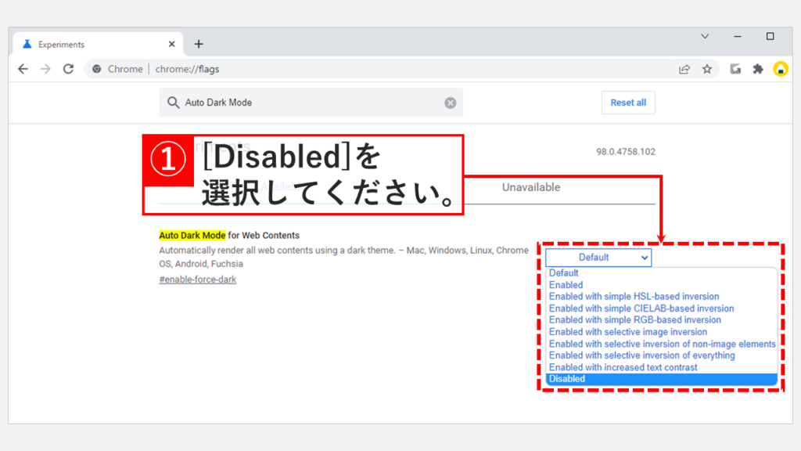This screenshot has height=451, width=801.
Task: Reload the chrome://flags page
Action: (68, 69)
